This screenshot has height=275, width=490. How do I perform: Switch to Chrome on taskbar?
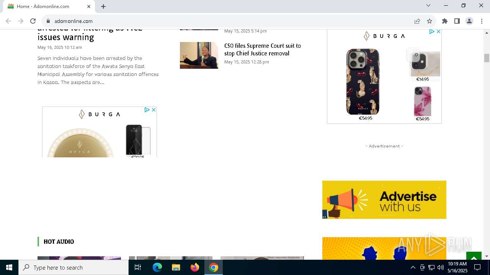coord(214,267)
